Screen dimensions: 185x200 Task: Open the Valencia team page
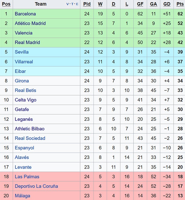coord(23,33)
